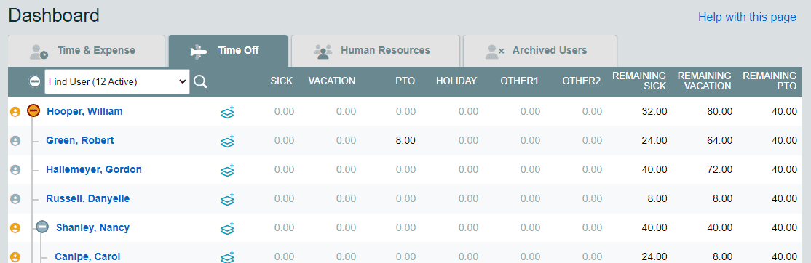Collapse all users with the header minus icon
This screenshot has width=811, height=263.
35,81
